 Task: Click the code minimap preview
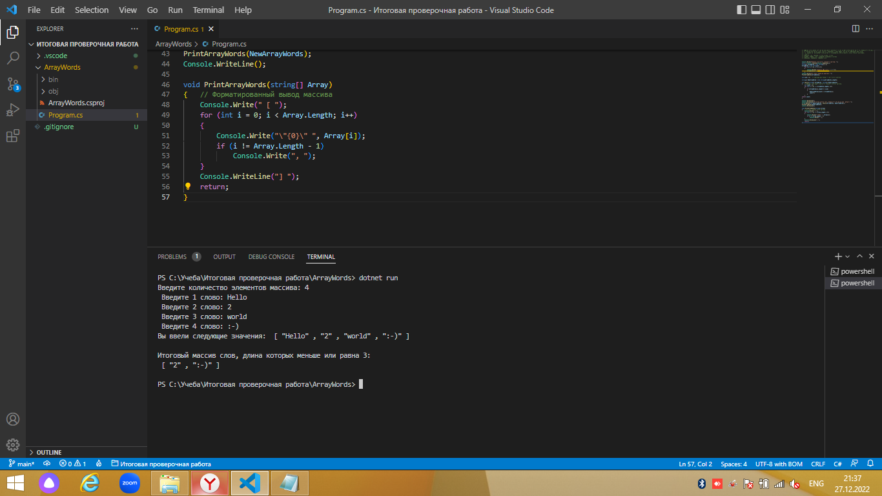[838, 85]
